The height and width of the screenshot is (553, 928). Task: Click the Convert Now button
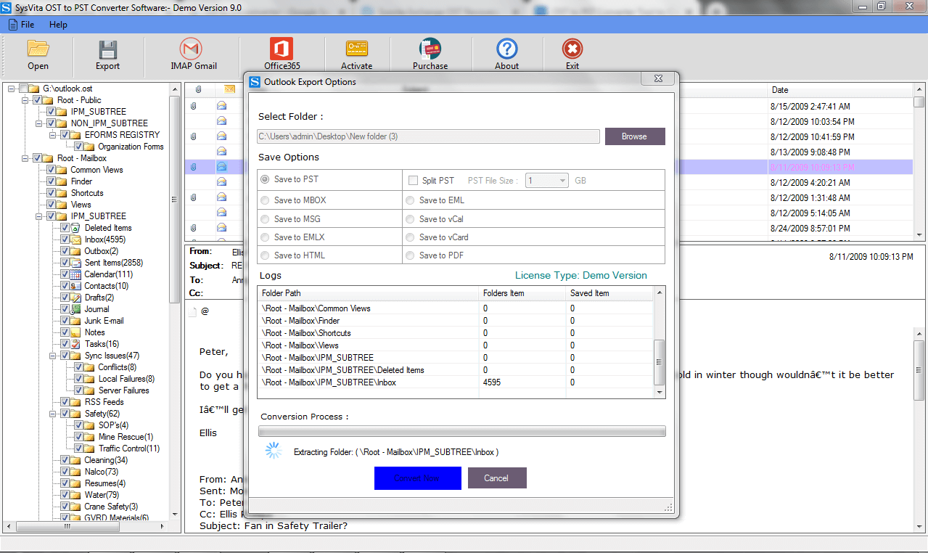(x=417, y=478)
